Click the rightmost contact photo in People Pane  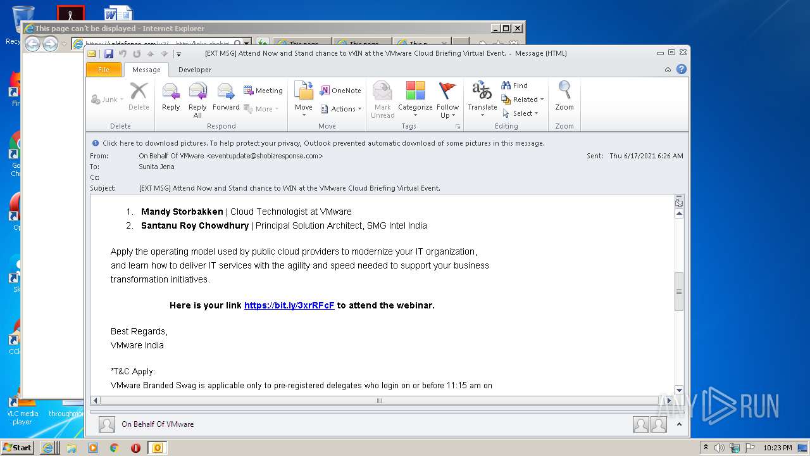tap(659, 424)
